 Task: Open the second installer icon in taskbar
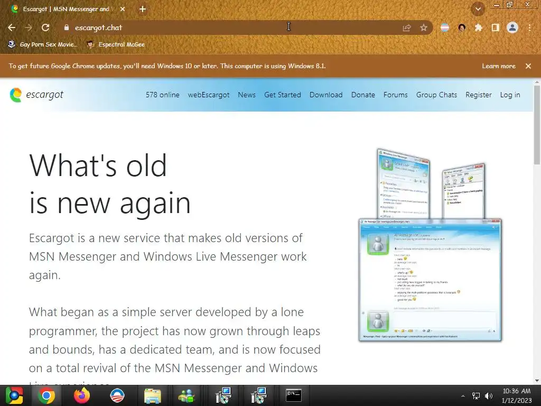tap(258, 395)
